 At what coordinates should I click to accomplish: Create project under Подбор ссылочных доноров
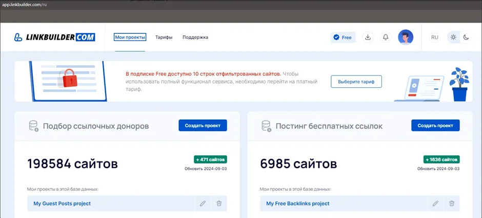(203, 126)
